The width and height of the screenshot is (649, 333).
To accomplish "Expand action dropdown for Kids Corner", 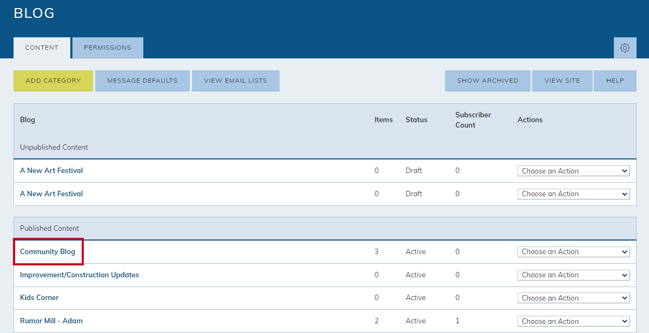I will pyautogui.click(x=574, y=298).
